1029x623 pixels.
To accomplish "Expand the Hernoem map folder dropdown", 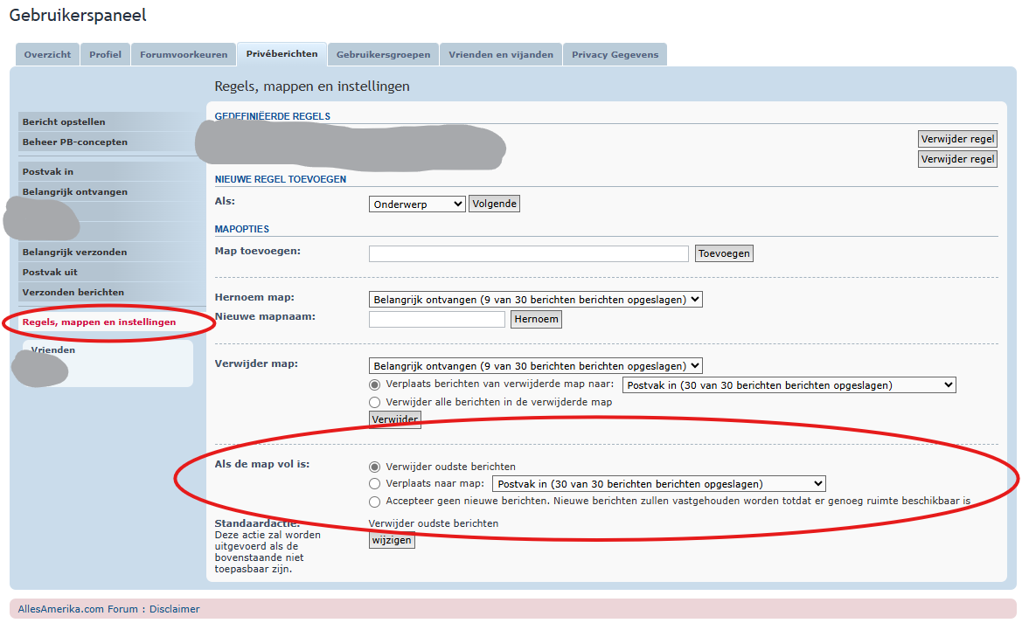I will 535,300.
